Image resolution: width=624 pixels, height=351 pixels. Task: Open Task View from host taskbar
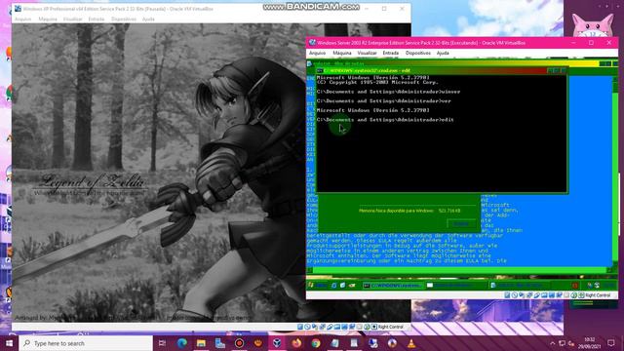(x=162, y=343)
